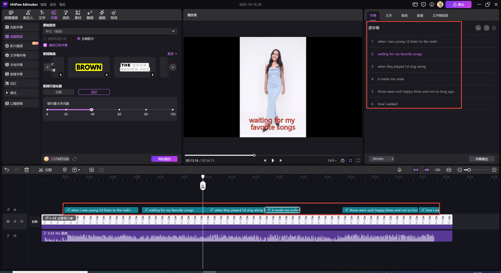
Task: Click the 分割 split scissors tool
Action: [45, 170]
